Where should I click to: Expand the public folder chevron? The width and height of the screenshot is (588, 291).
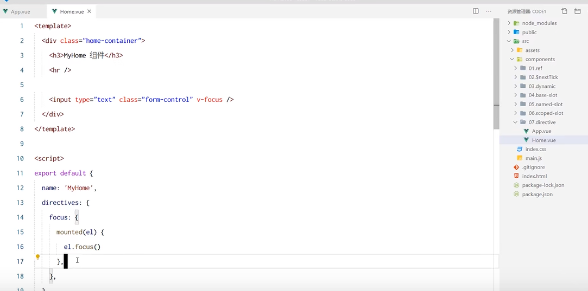coord(509,32)
